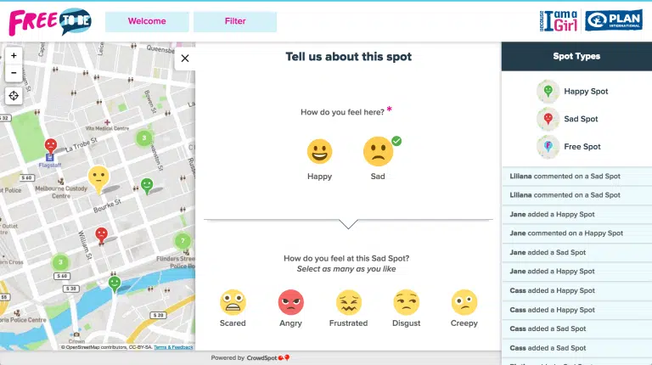Filter by Free Spot type

(x=569, y=147)
